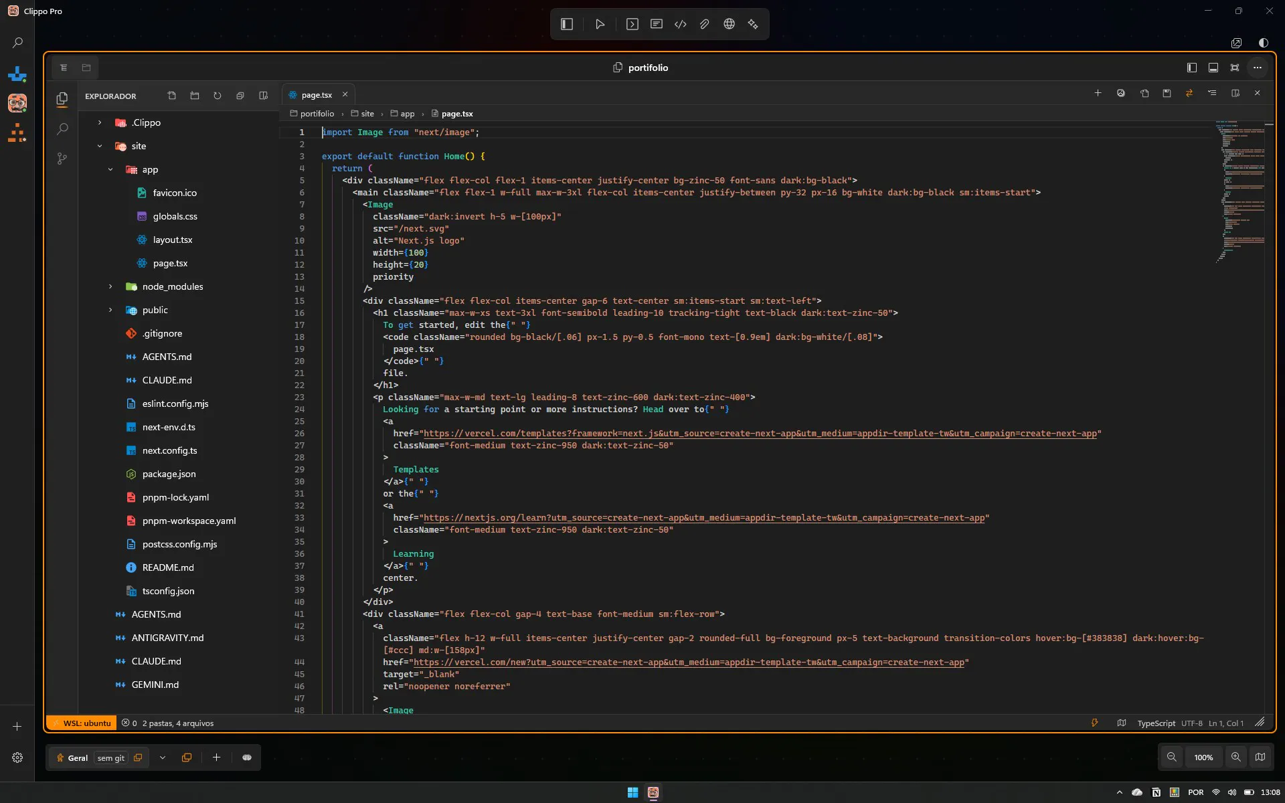Open the vercel.com/templates href link
This screenshot has width=1285, height=803.
(x=760, y=433)
